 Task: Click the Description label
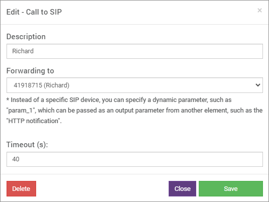coord(26,37)
